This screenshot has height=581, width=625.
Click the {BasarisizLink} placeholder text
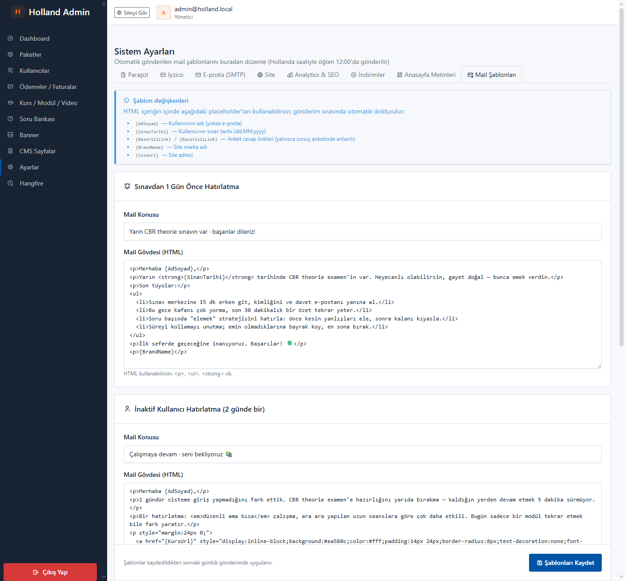click(x=199, y=139)
